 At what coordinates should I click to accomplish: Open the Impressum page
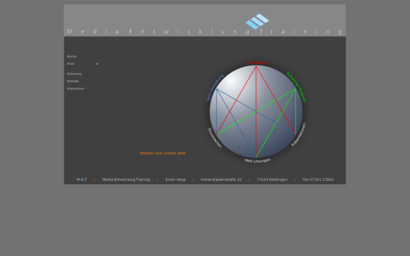tap(75, 89)
